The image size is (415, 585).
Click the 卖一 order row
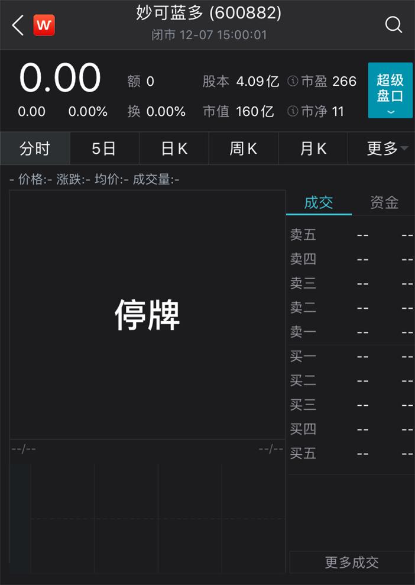coord(351,332)
